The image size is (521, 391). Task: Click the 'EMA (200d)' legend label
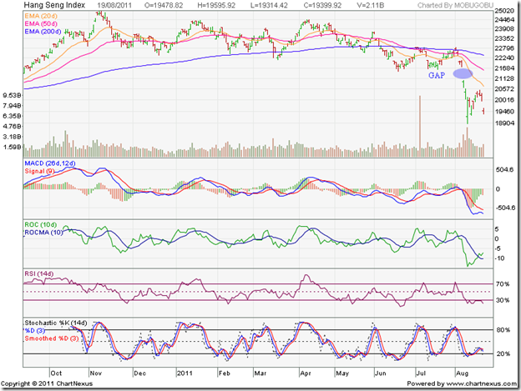43,32
